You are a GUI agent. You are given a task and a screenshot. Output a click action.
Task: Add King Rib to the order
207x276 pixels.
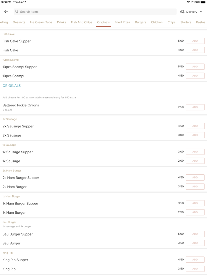click(x=195, y=269)
